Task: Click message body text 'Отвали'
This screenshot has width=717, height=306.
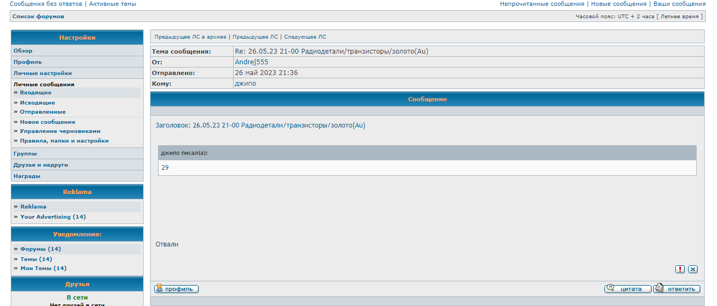Action: (x=167, y=244)
